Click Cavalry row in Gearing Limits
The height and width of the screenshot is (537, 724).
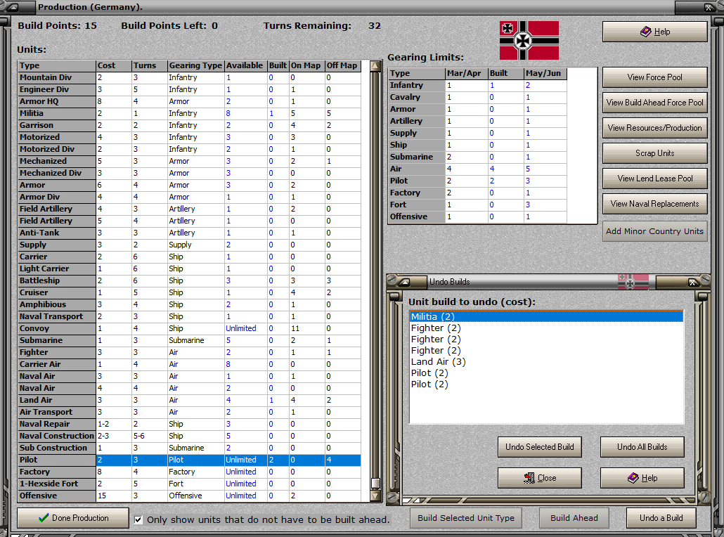click(477, 98)
